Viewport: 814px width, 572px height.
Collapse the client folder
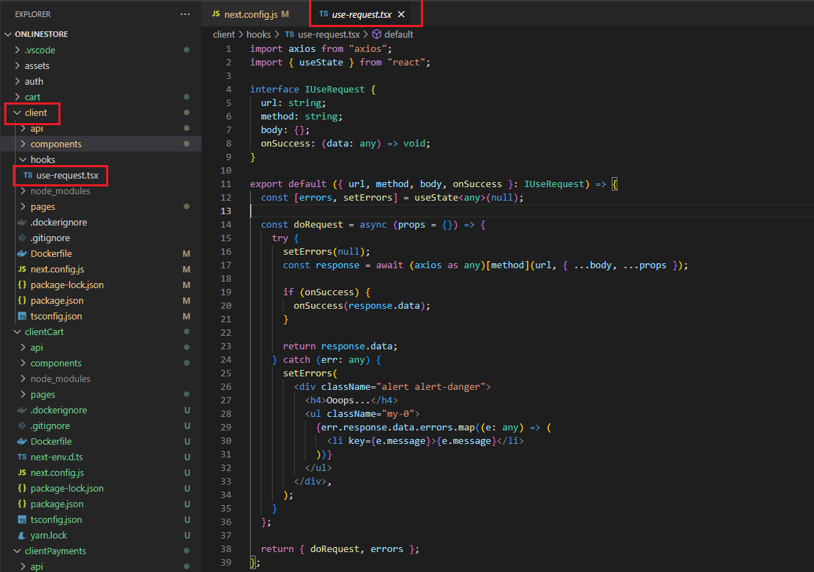click(x=36, y=112)
